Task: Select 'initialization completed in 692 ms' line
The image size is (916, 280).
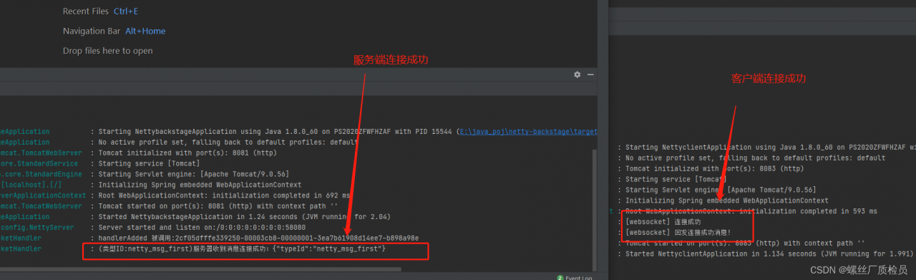Action: (221, 195)
